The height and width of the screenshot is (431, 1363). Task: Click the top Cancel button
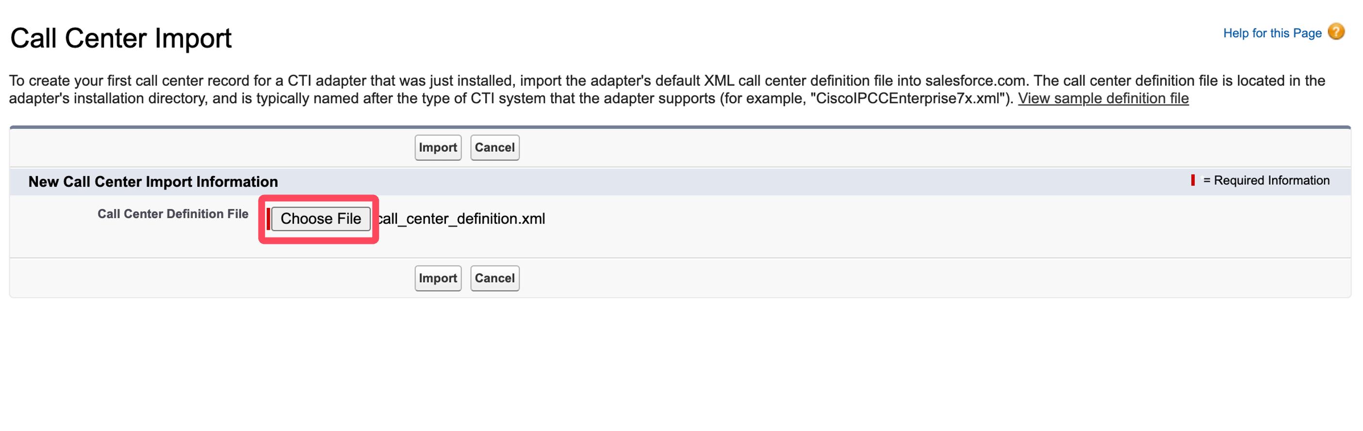click(494, 147)
